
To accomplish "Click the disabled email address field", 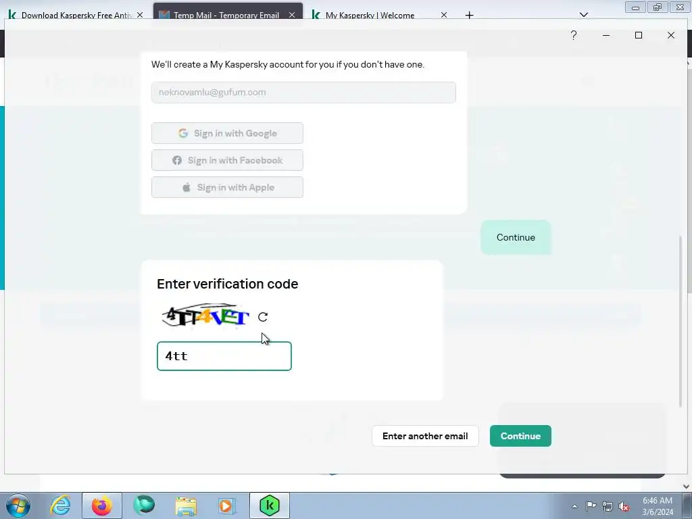I will click(x=303, y=92).
